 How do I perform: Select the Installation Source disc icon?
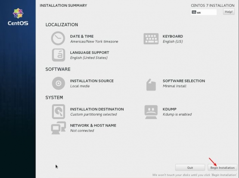point(59,83)
